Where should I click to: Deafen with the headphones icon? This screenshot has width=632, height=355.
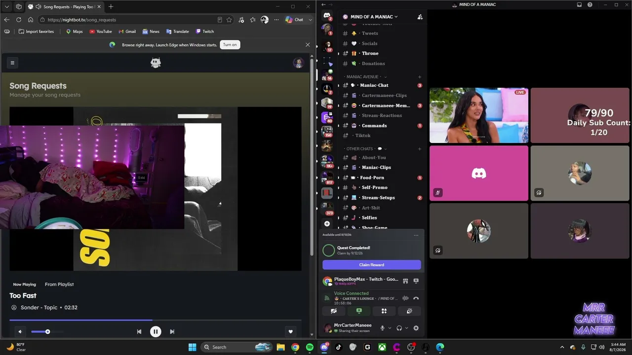[x=399, y=328]
